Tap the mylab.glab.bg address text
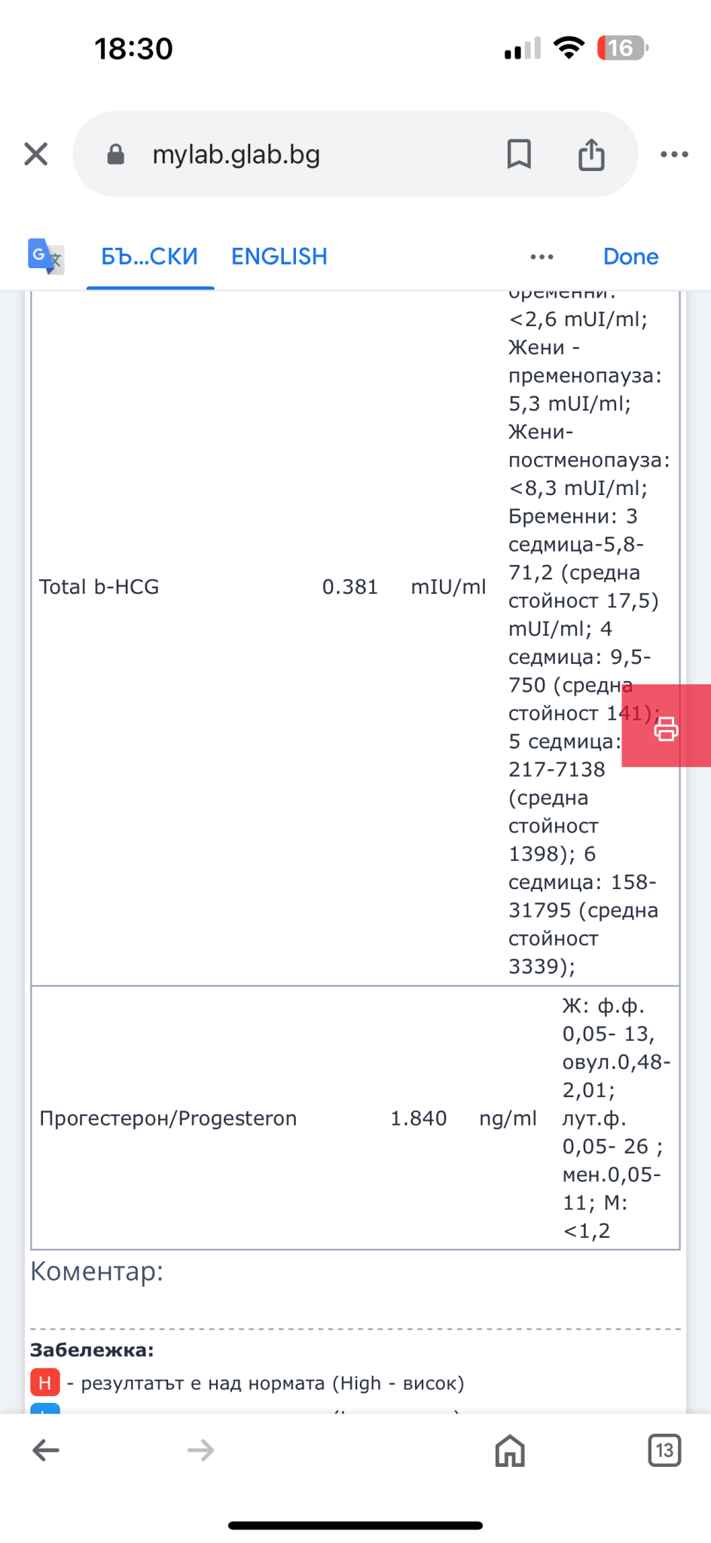 click(x=236, y=154)
